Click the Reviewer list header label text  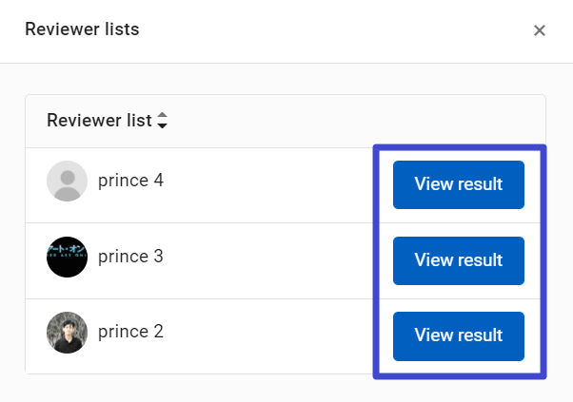99,121
